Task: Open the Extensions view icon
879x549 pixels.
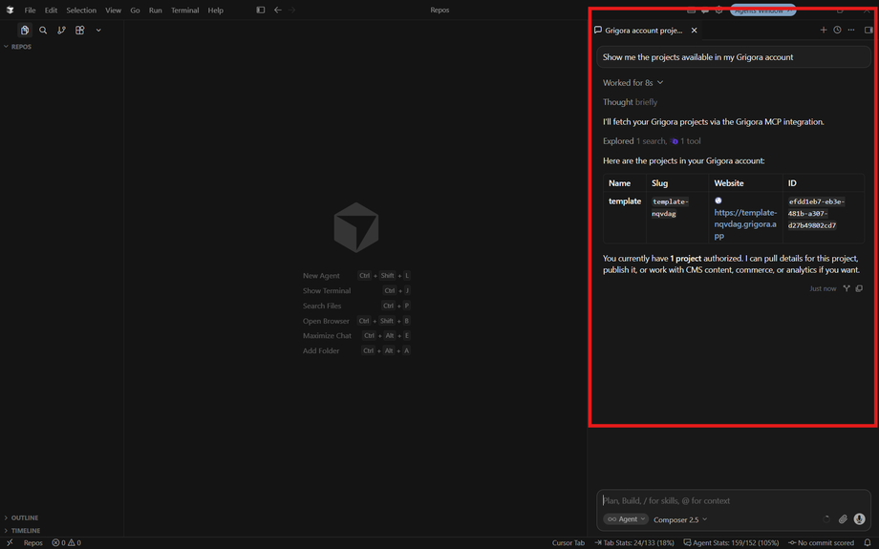Action: [x=80, y=31]
